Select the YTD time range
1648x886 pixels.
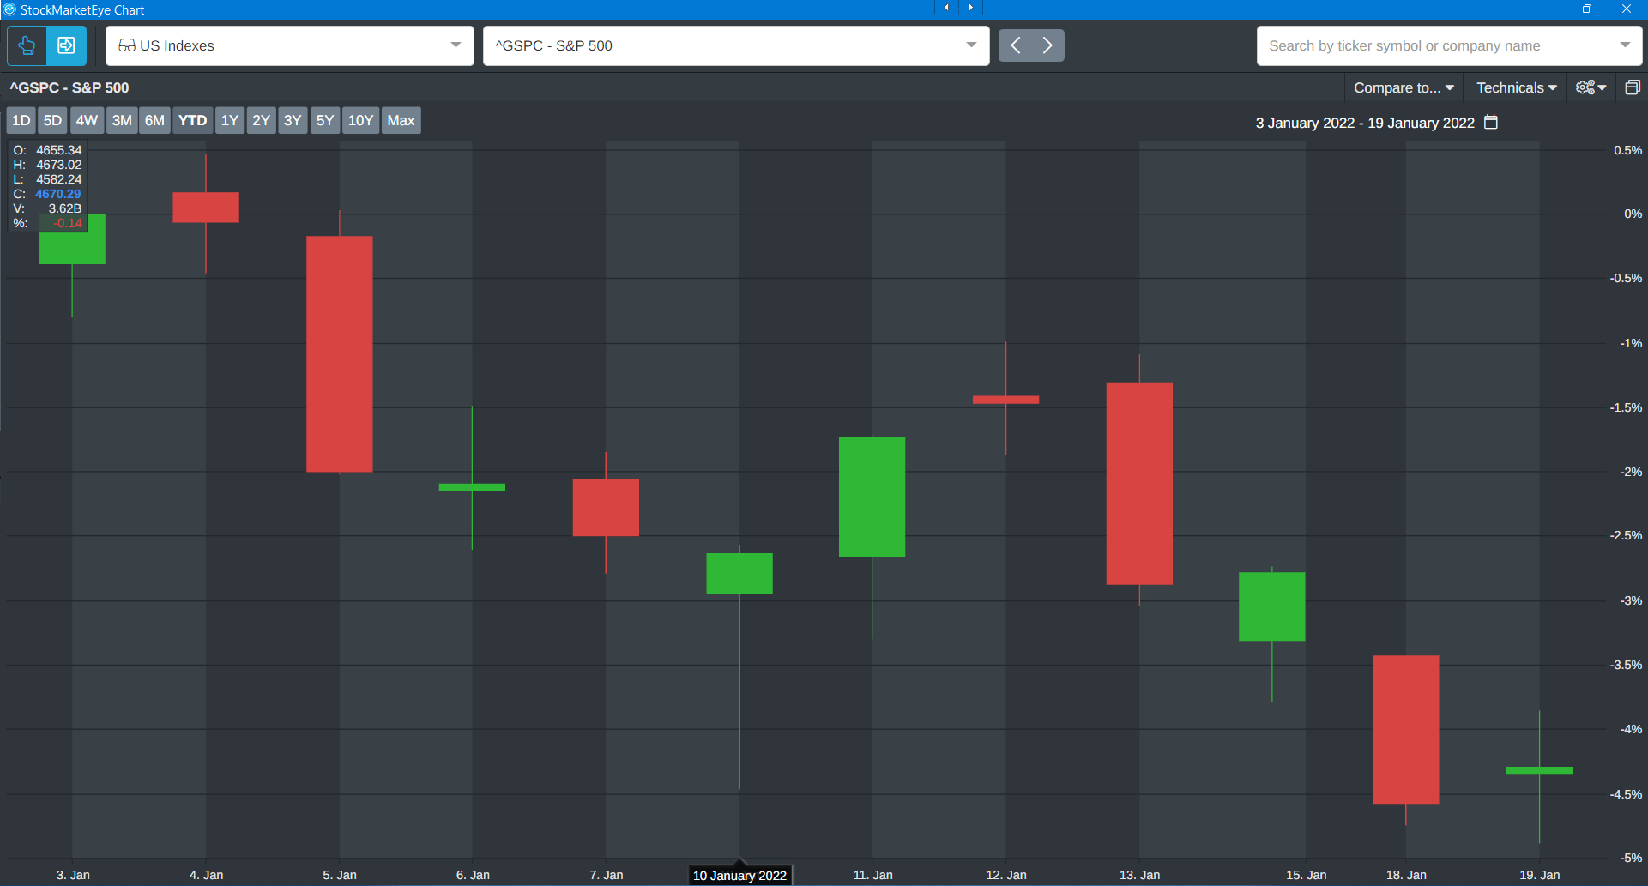pos(192,120)
